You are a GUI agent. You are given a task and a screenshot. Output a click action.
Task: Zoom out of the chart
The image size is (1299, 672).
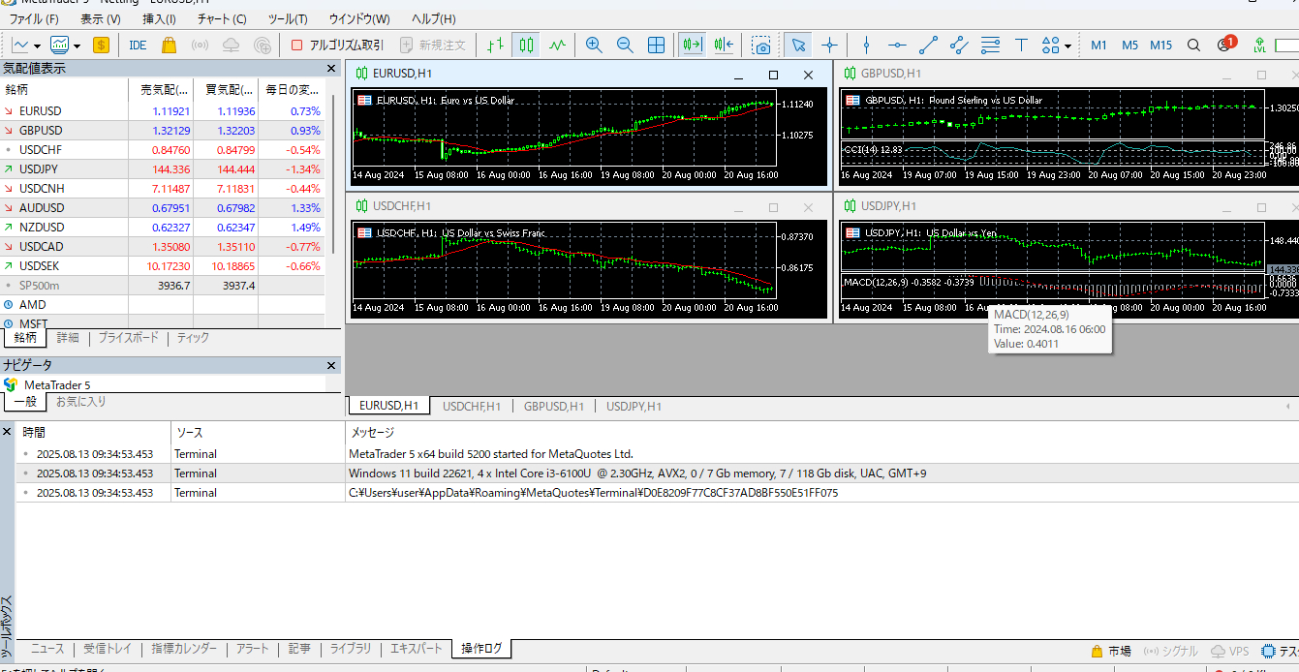[x=625, y=45]
